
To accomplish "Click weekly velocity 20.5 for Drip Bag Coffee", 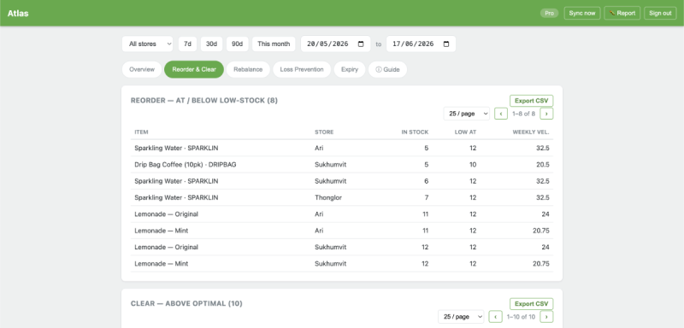I will click(x=543, y=165).
